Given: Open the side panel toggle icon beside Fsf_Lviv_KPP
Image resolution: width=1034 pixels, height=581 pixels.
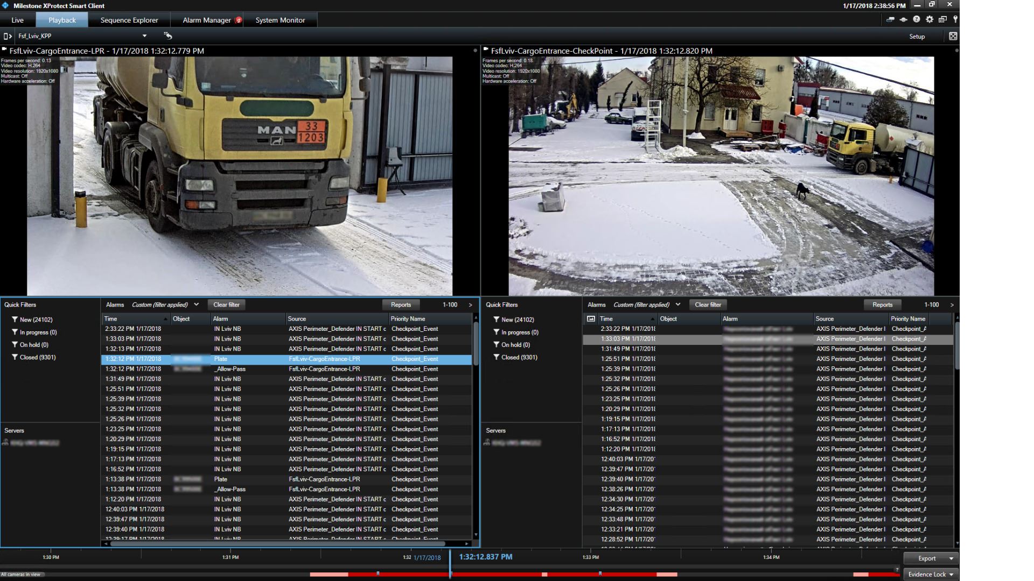Looking at the screenshot, I should pyautogui.click(x=8, y=36).
